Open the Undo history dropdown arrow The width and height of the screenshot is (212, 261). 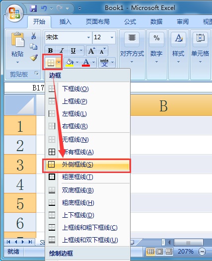click(51, 8)
